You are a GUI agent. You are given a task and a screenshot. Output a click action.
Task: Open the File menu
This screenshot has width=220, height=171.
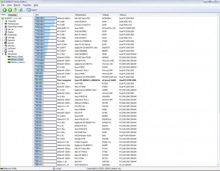click(x=3, y=5)
